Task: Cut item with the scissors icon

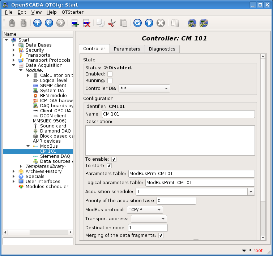Action: [x=112, y=23]
